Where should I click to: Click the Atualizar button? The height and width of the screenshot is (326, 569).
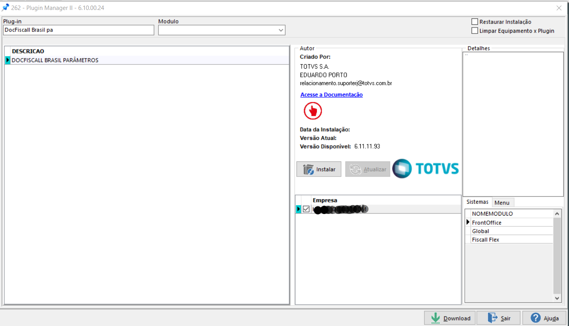click(367, 169)
